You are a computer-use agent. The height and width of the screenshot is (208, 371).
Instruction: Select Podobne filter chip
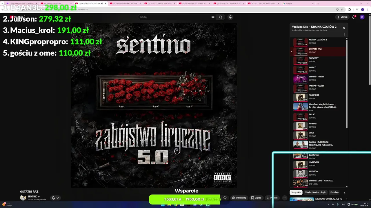pyautogui.click(x=334, y=192)
